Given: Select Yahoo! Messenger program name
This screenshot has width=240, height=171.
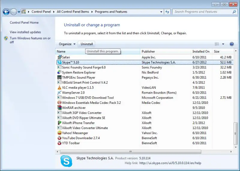Looking at the screenshot, I should pyautogui.click(x=75, y=133).
